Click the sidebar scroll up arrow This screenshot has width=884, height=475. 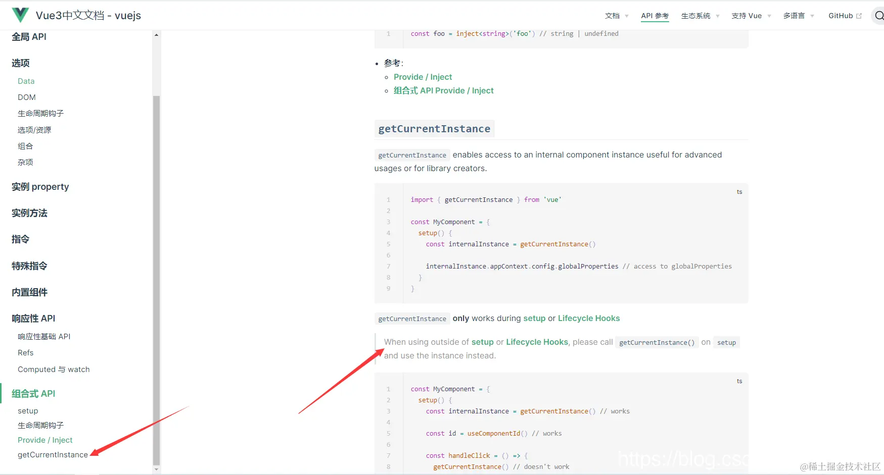pos(156,35)
